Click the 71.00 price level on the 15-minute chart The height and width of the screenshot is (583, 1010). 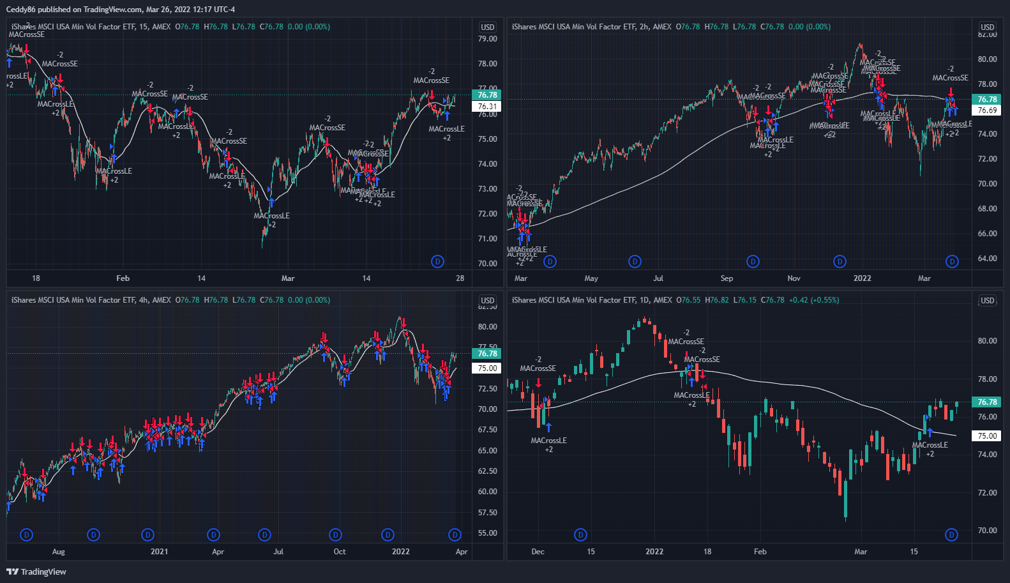pos(487,239)
